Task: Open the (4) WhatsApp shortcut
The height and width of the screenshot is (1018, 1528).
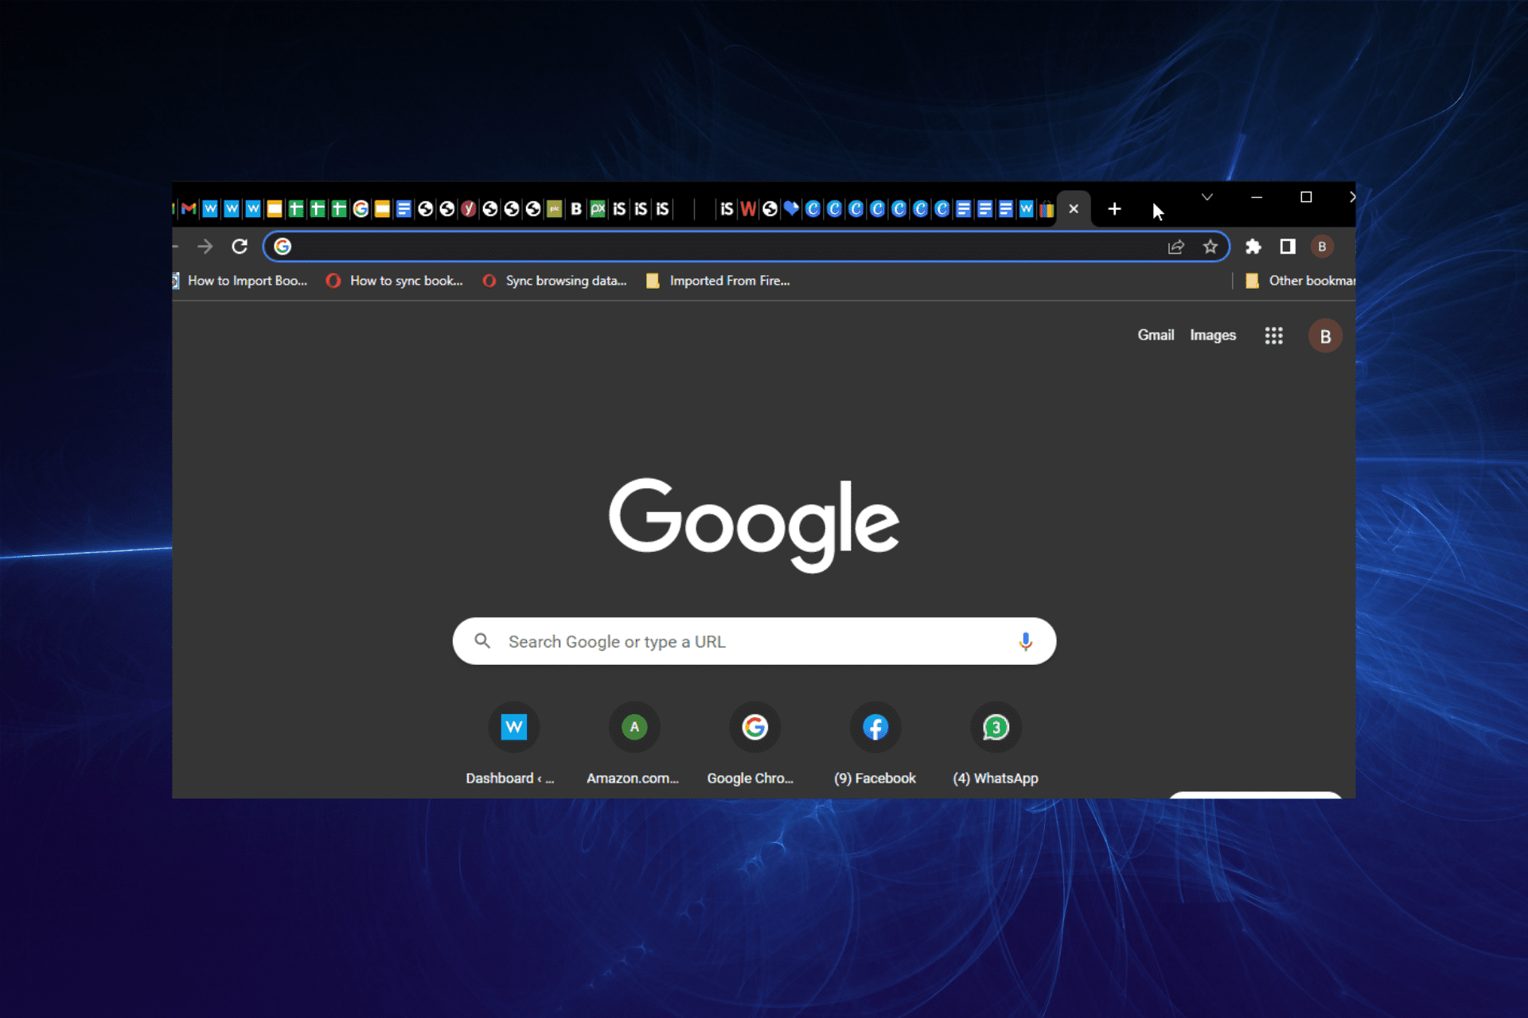Action: click(996, 744)
